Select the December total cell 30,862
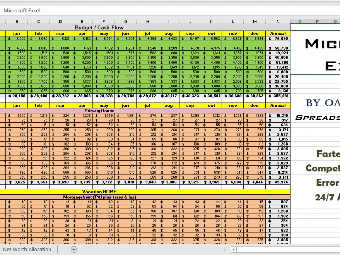This screenshot has height=255, width=340. (255, 96)
